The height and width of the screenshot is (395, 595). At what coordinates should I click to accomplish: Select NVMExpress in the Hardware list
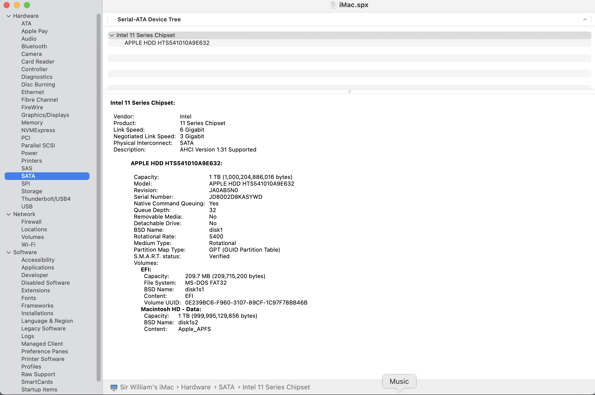(x=38, y=130)
